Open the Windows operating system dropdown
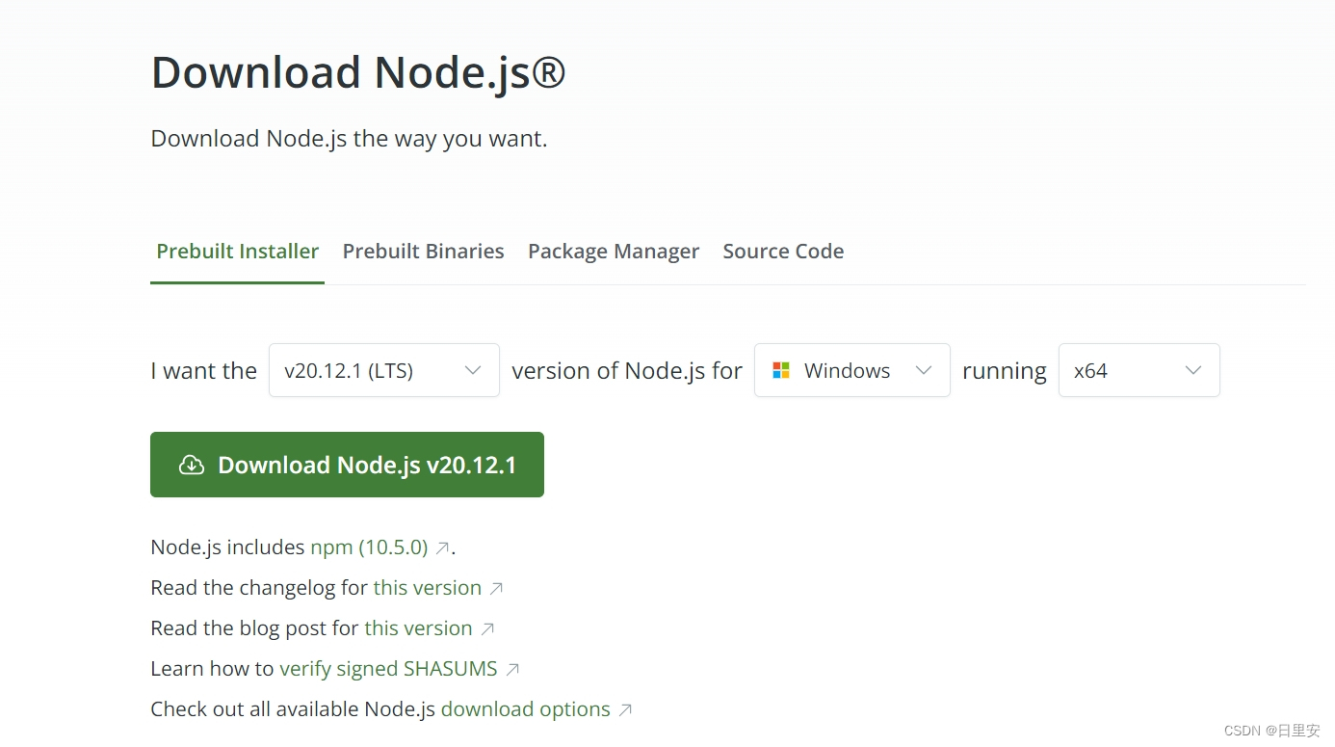Viewport: 1335px width, 747px height. (x=852, y=370)
